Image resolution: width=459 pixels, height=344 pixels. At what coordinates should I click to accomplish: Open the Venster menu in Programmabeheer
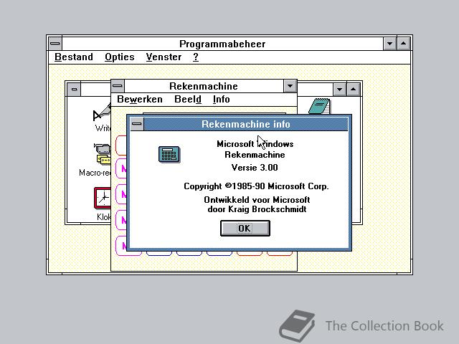point(164,57)
